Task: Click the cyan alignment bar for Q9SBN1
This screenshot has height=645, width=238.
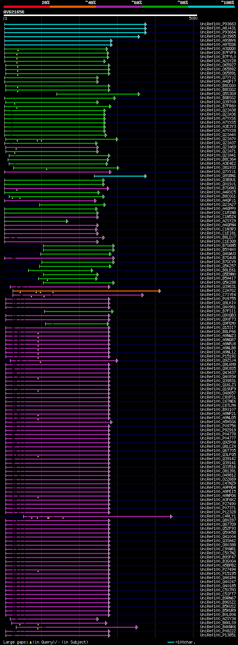Action: pyautogui.click(x=120, y=176)
